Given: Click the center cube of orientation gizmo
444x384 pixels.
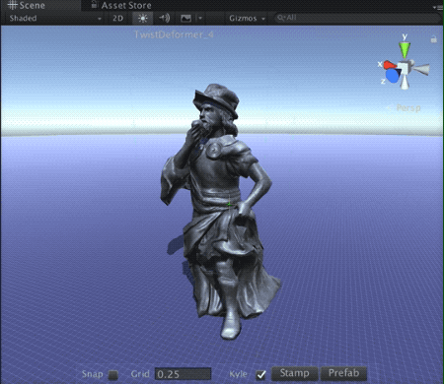Looking at the screenshot, I should (406, 68).
